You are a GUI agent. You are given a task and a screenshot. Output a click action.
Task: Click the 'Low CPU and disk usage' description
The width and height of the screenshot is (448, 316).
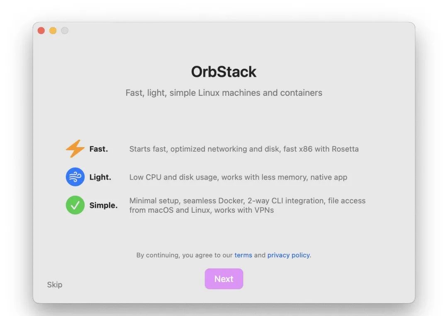click(238, 177)
